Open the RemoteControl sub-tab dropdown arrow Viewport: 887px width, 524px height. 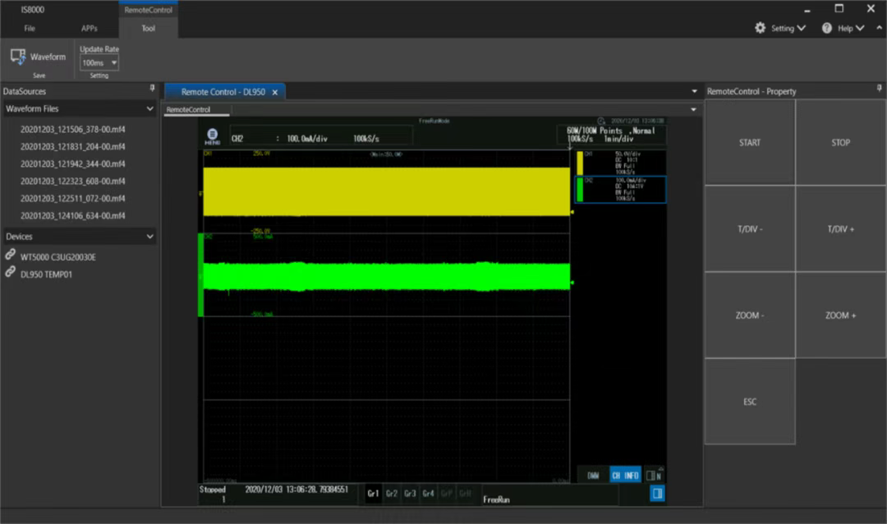[x=693, y=109]
